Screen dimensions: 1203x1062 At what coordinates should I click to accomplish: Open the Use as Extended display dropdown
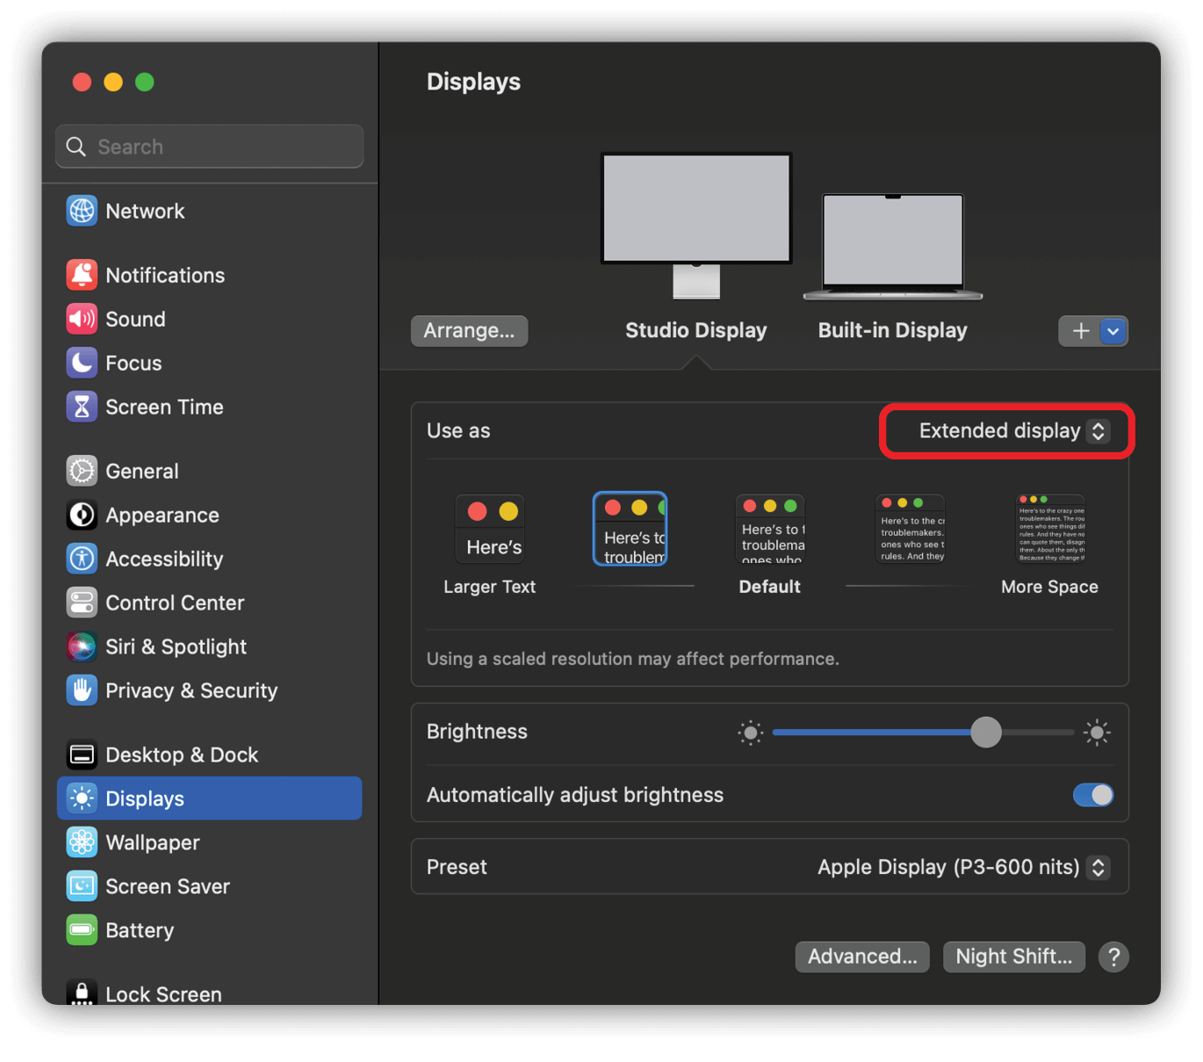point(1013,430)
